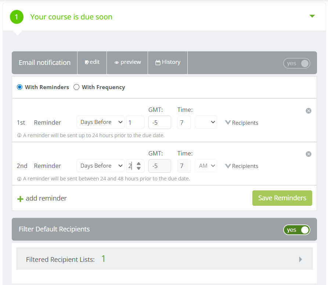Open the History tab
328x285 pixels.
[168, 62]
